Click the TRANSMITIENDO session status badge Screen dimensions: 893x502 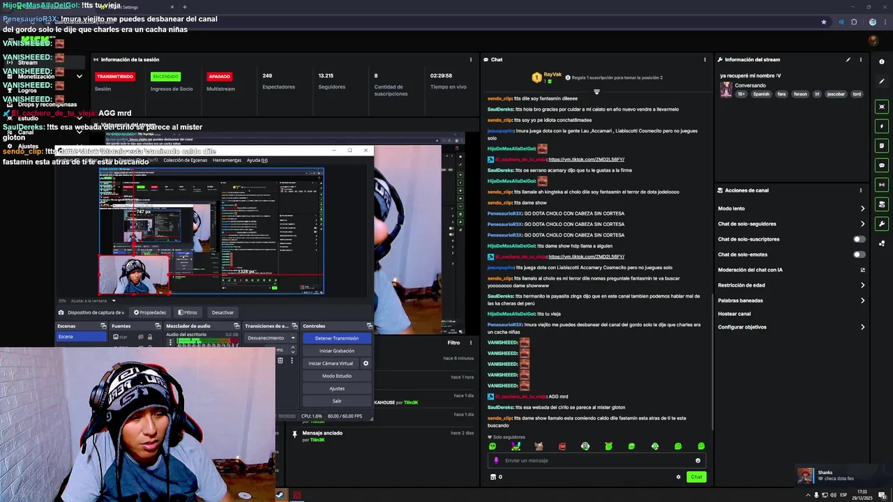[x=114, y=77]
